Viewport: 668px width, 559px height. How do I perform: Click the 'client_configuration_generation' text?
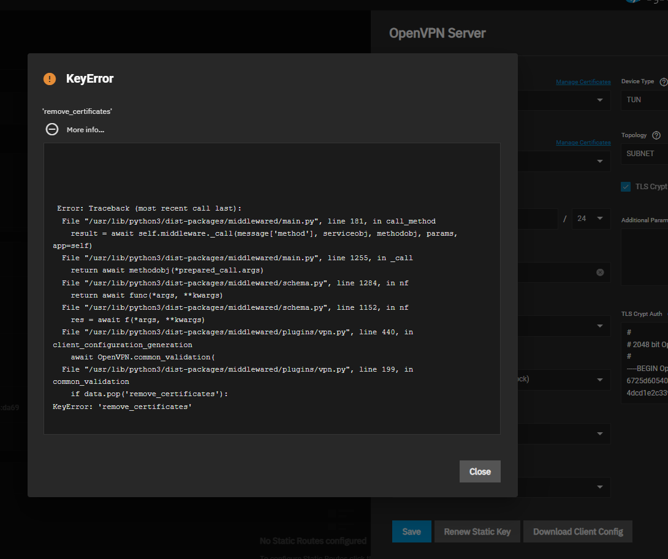123,345
